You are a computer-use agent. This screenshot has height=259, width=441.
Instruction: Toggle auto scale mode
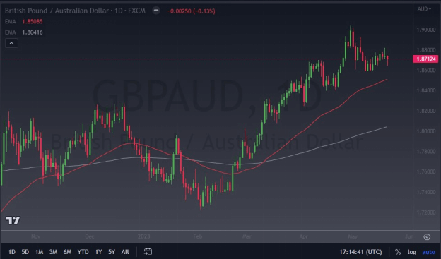click(x=428, y=252)
